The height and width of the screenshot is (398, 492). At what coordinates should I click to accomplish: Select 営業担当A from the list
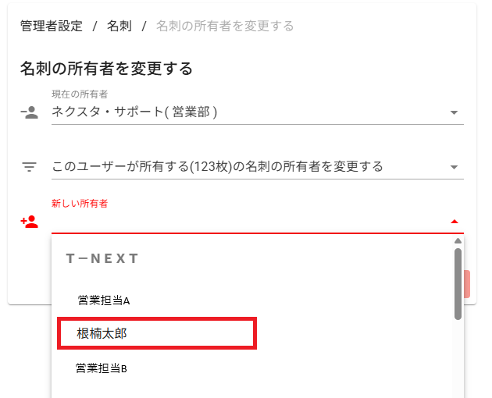[103, 300]
